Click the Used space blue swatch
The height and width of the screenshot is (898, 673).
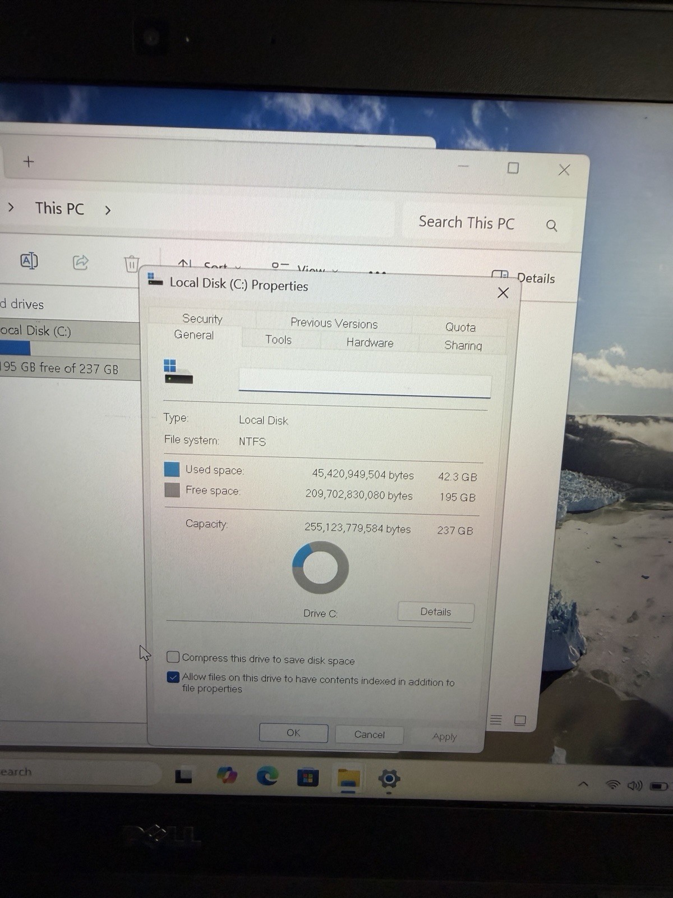click(x=172, y=469)
